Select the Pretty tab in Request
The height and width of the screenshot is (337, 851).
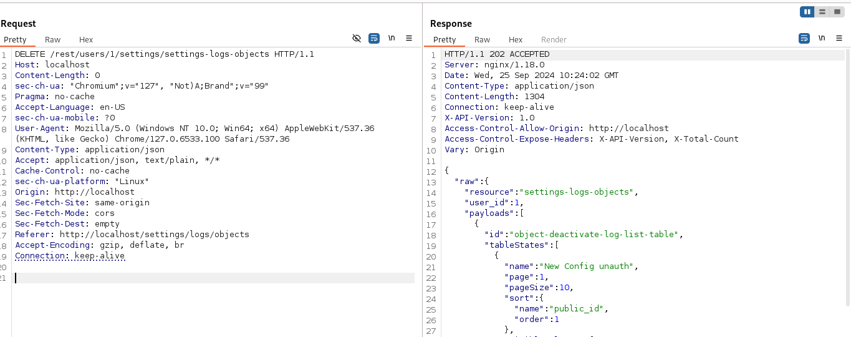[x=15, y=39]
